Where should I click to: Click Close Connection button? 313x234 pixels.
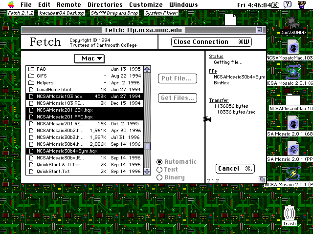pos(211,42)
